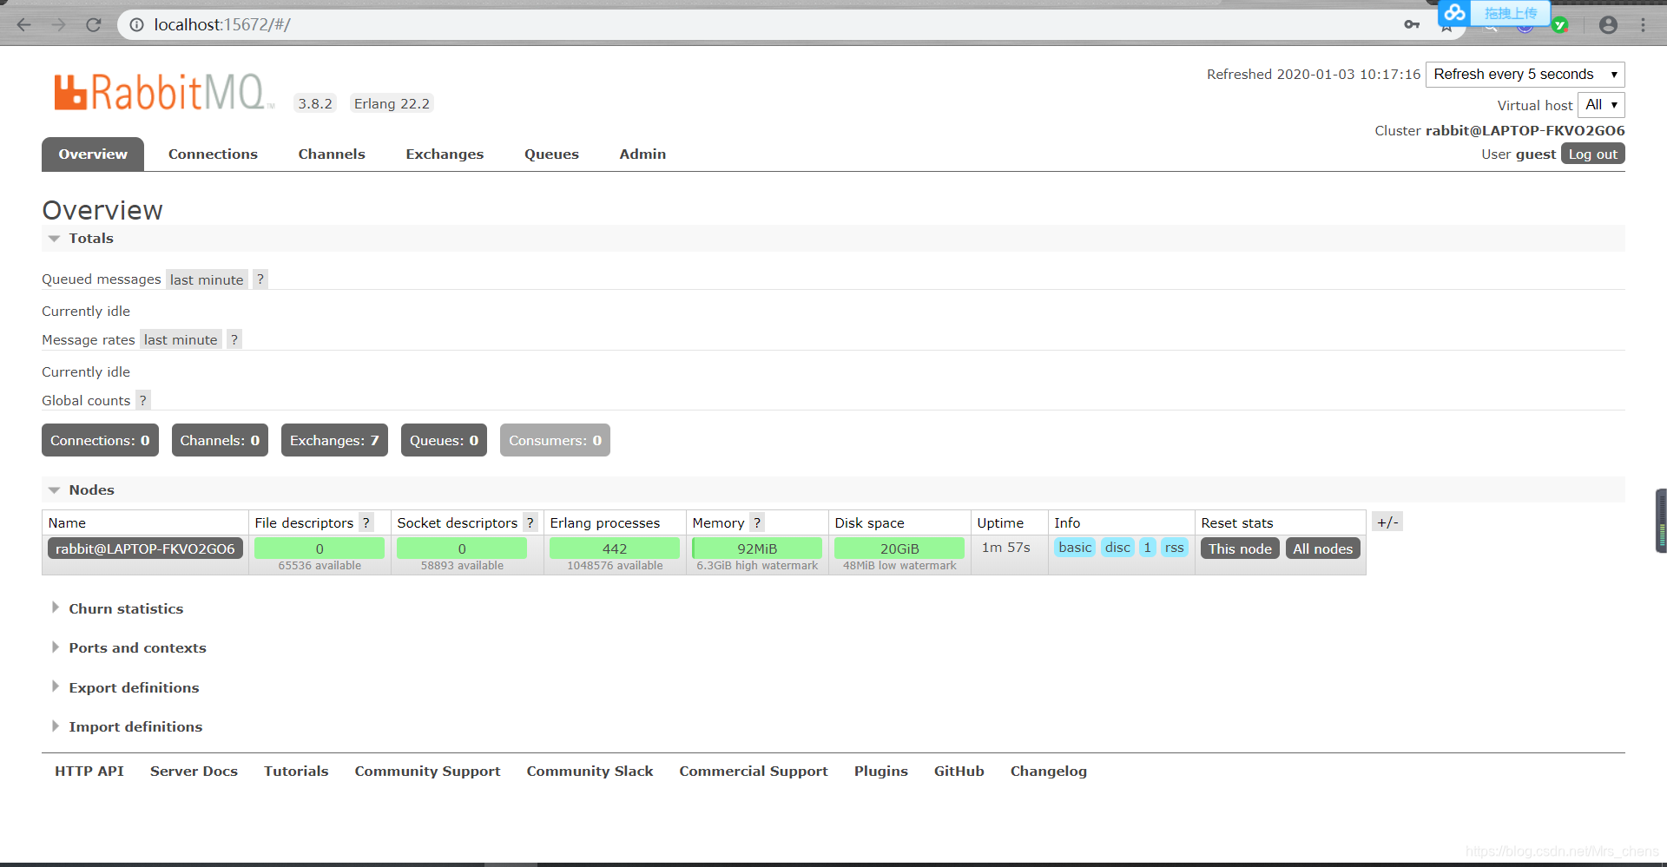Viewport: 1667px width, 867px height.
Task: Click the File descriptors 0 bar
Action: pos(320,548)
